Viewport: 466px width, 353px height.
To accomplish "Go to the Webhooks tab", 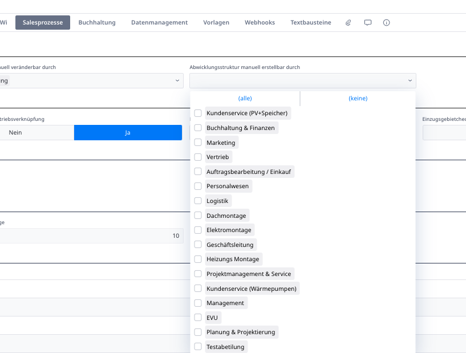I will click(260, 23).
